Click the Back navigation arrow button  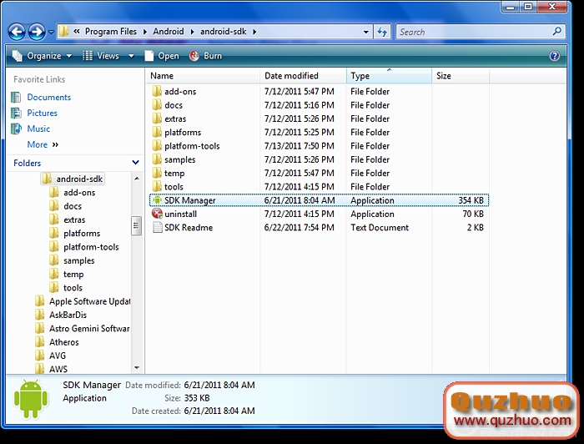point(17,32)
